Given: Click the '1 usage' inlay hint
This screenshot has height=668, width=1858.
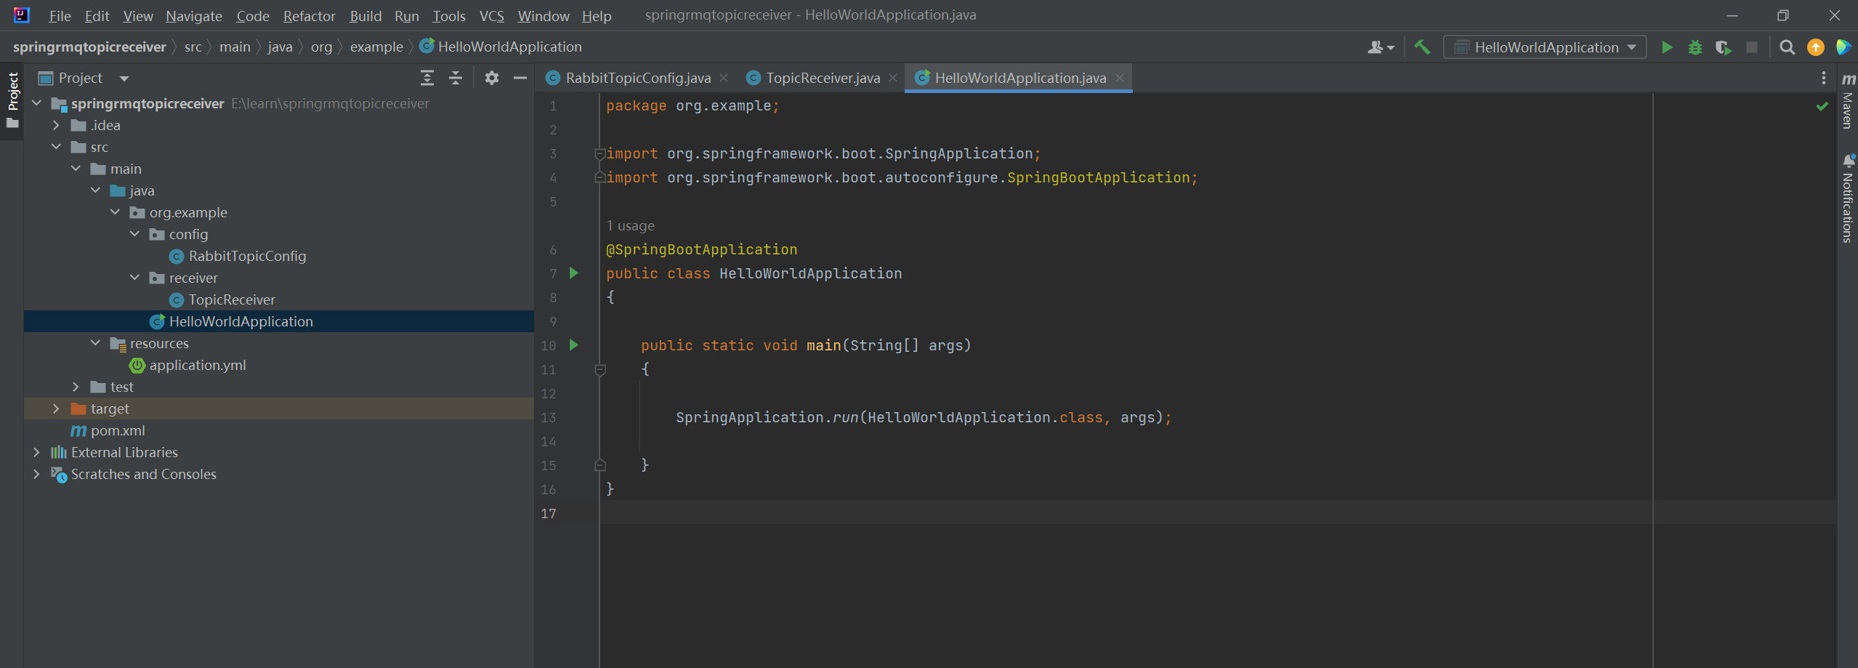Looking at the screenshot, I should (x=630, y=225).
